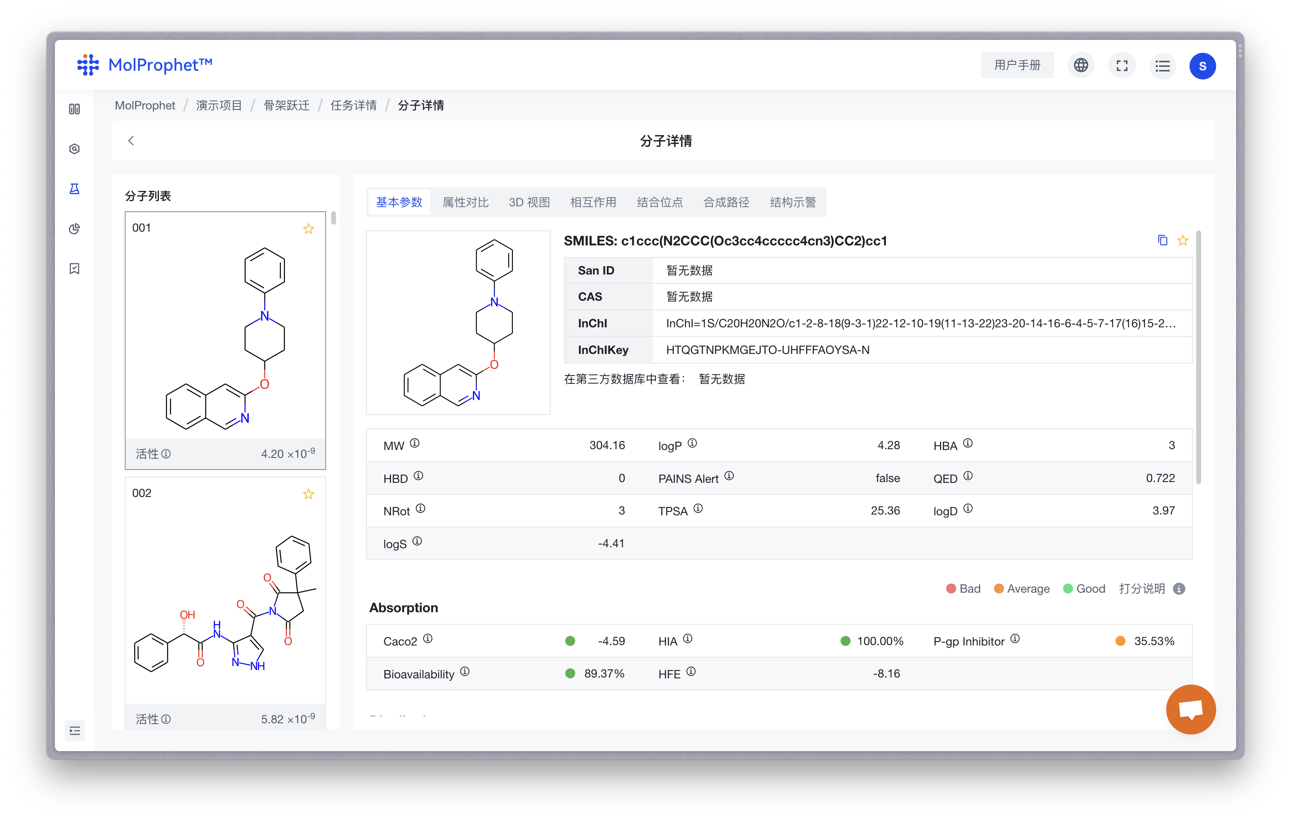
Task: Show info icon next to QED
Action: pos(967,476)
